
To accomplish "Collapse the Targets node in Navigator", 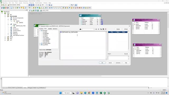I will point(8,24).
